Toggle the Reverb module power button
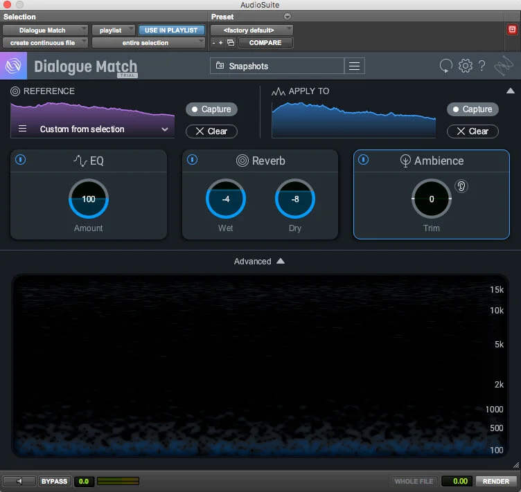 pos(192,160)
